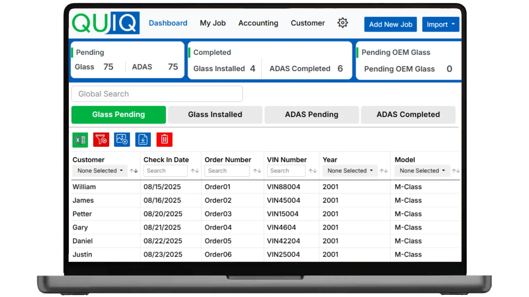Sort by VIN Number arrows
This screenshot has height=297, width=529.
312,171
